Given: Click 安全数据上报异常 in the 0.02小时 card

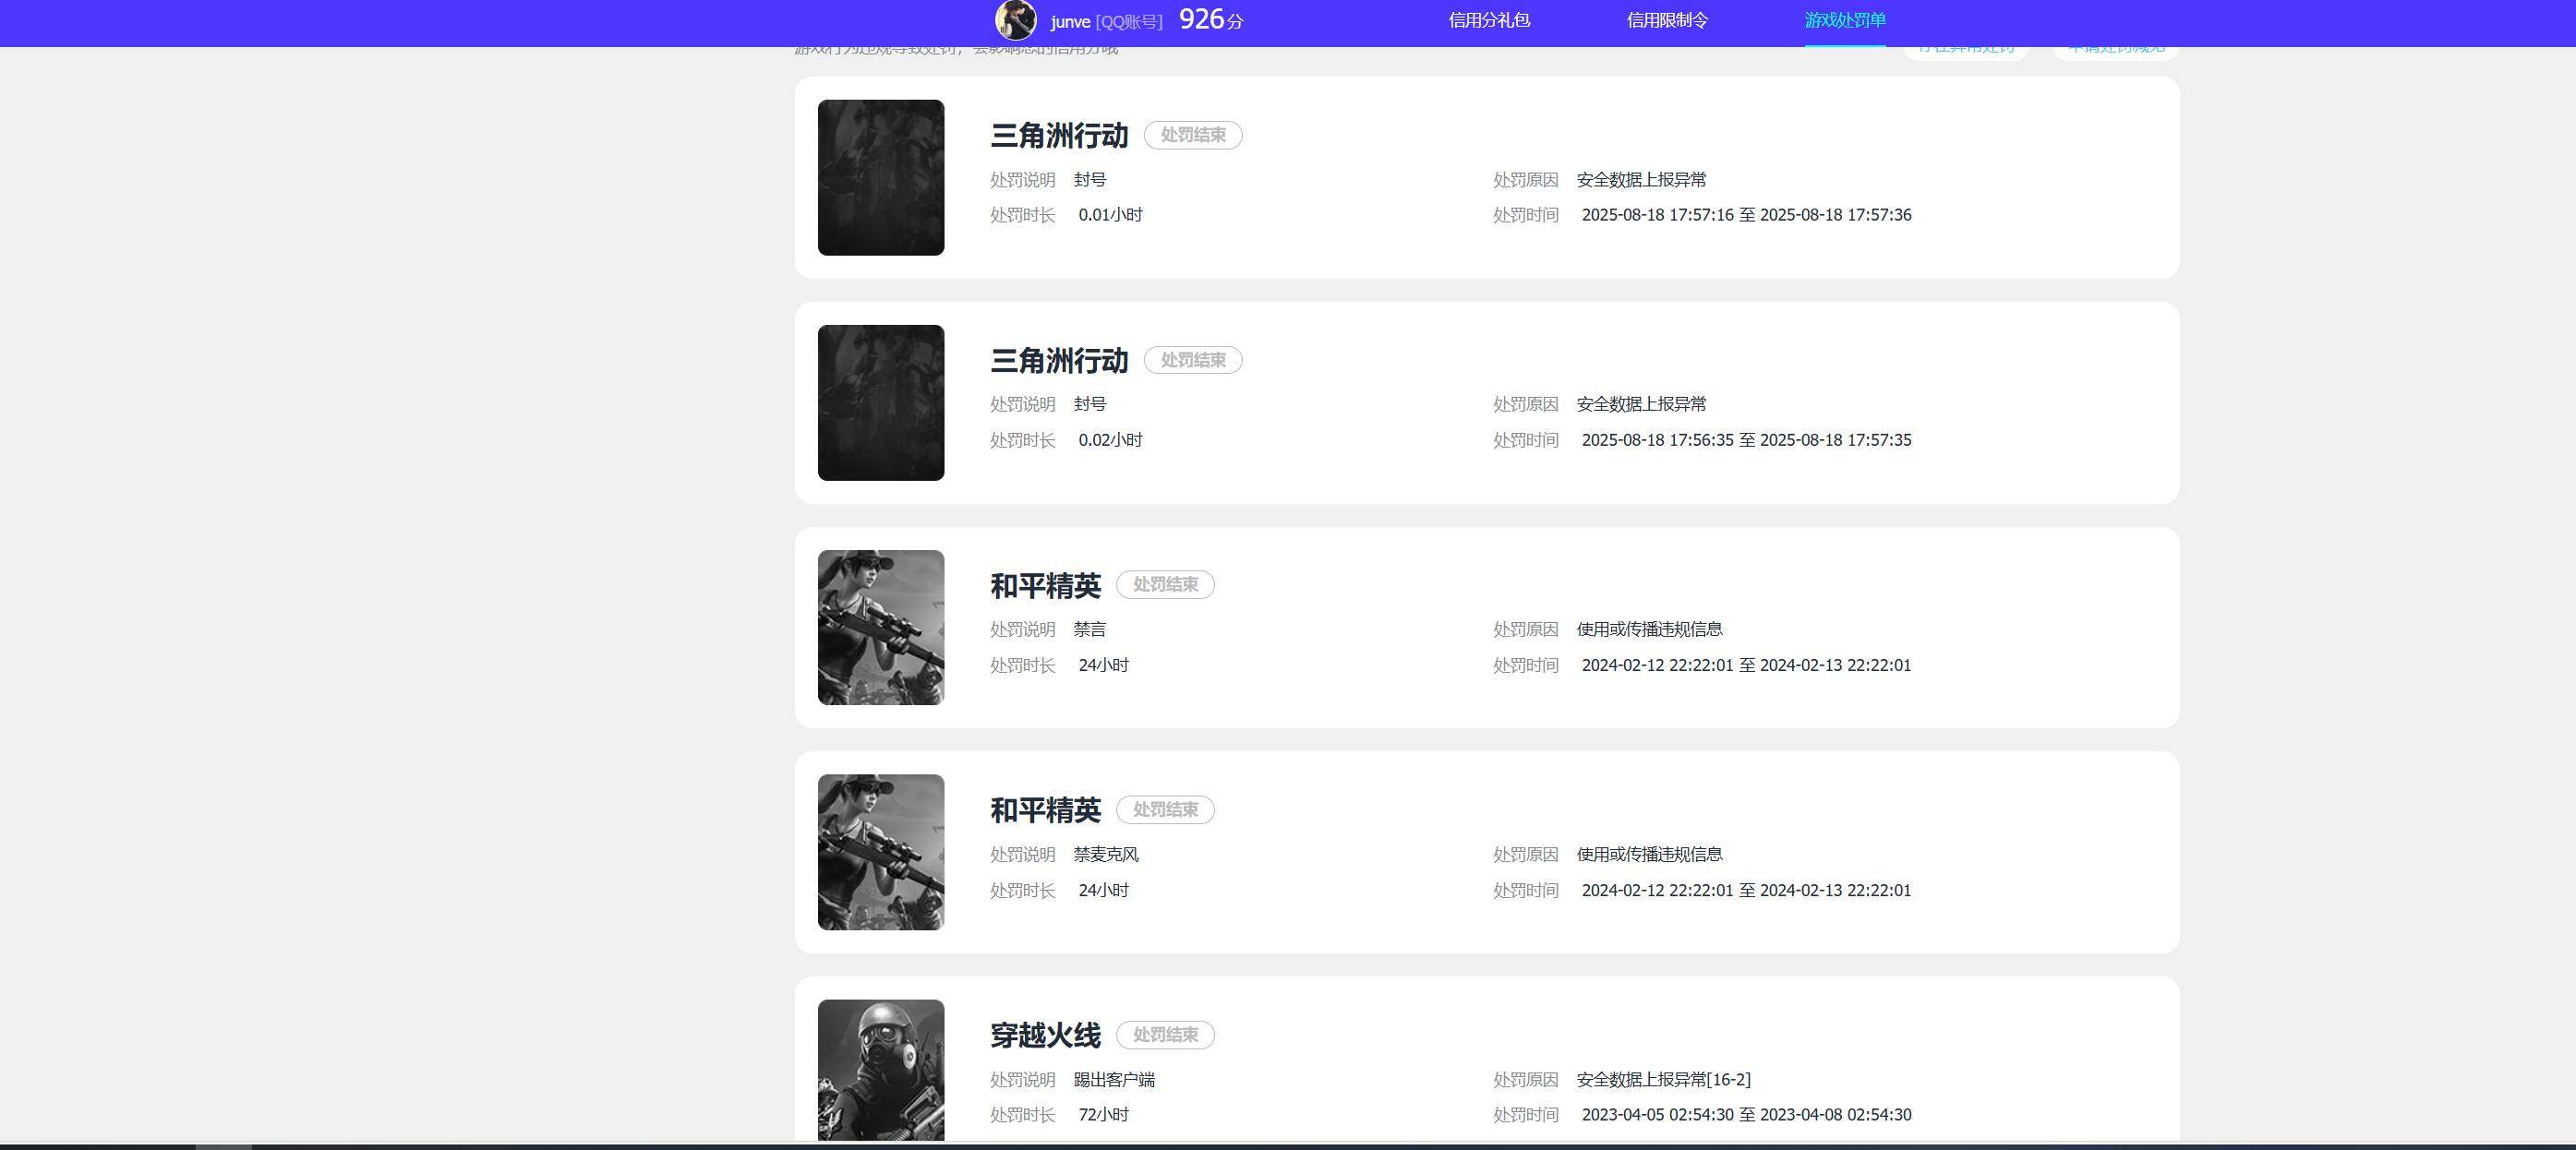Looking at the screenshot, I should pyautogui.click(x=1642, y=404).
